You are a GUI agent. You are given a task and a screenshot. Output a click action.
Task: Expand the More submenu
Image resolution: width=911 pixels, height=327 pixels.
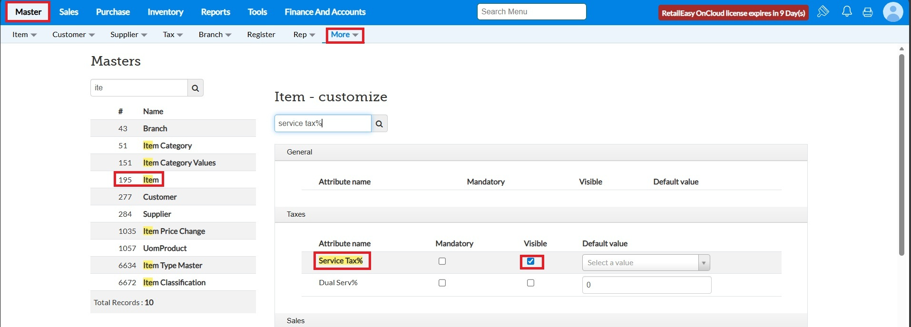coord(345,35)
